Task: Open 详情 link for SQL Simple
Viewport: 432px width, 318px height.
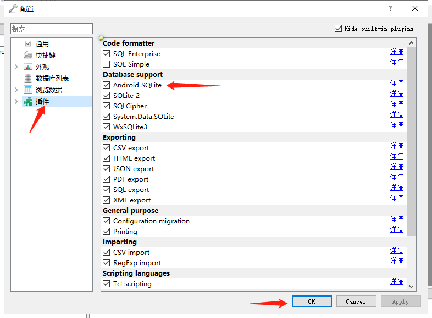Action: click(397, 62)
